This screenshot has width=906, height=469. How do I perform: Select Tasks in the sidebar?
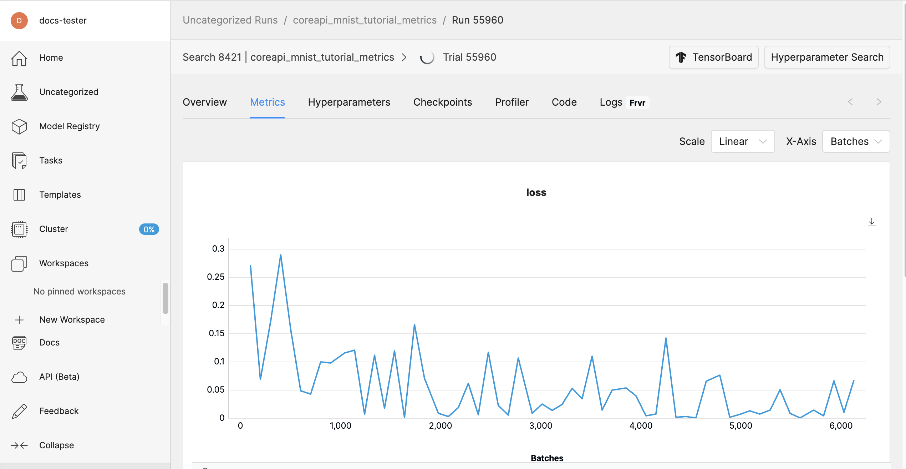pyautogui.click(x=51, y=161)
